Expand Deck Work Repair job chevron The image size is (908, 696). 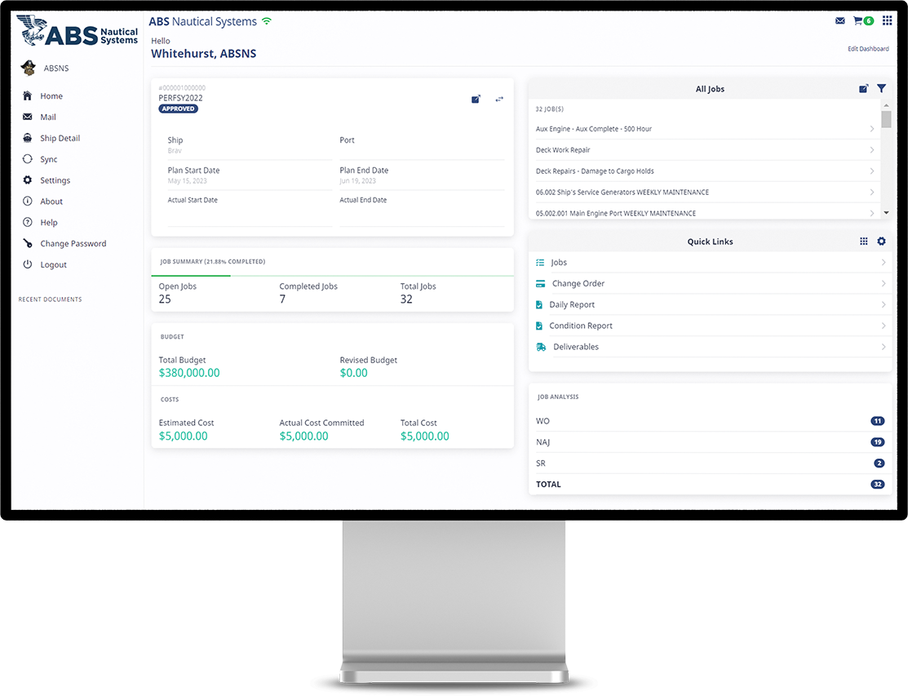click(871, 149)
